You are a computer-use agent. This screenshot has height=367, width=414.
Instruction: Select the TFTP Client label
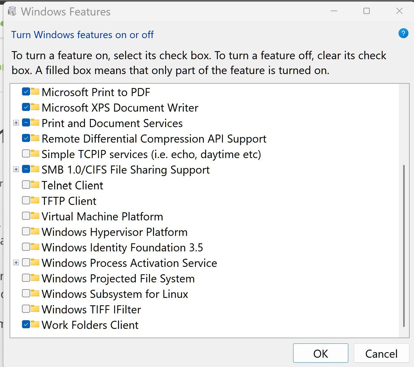click(69, 201)
